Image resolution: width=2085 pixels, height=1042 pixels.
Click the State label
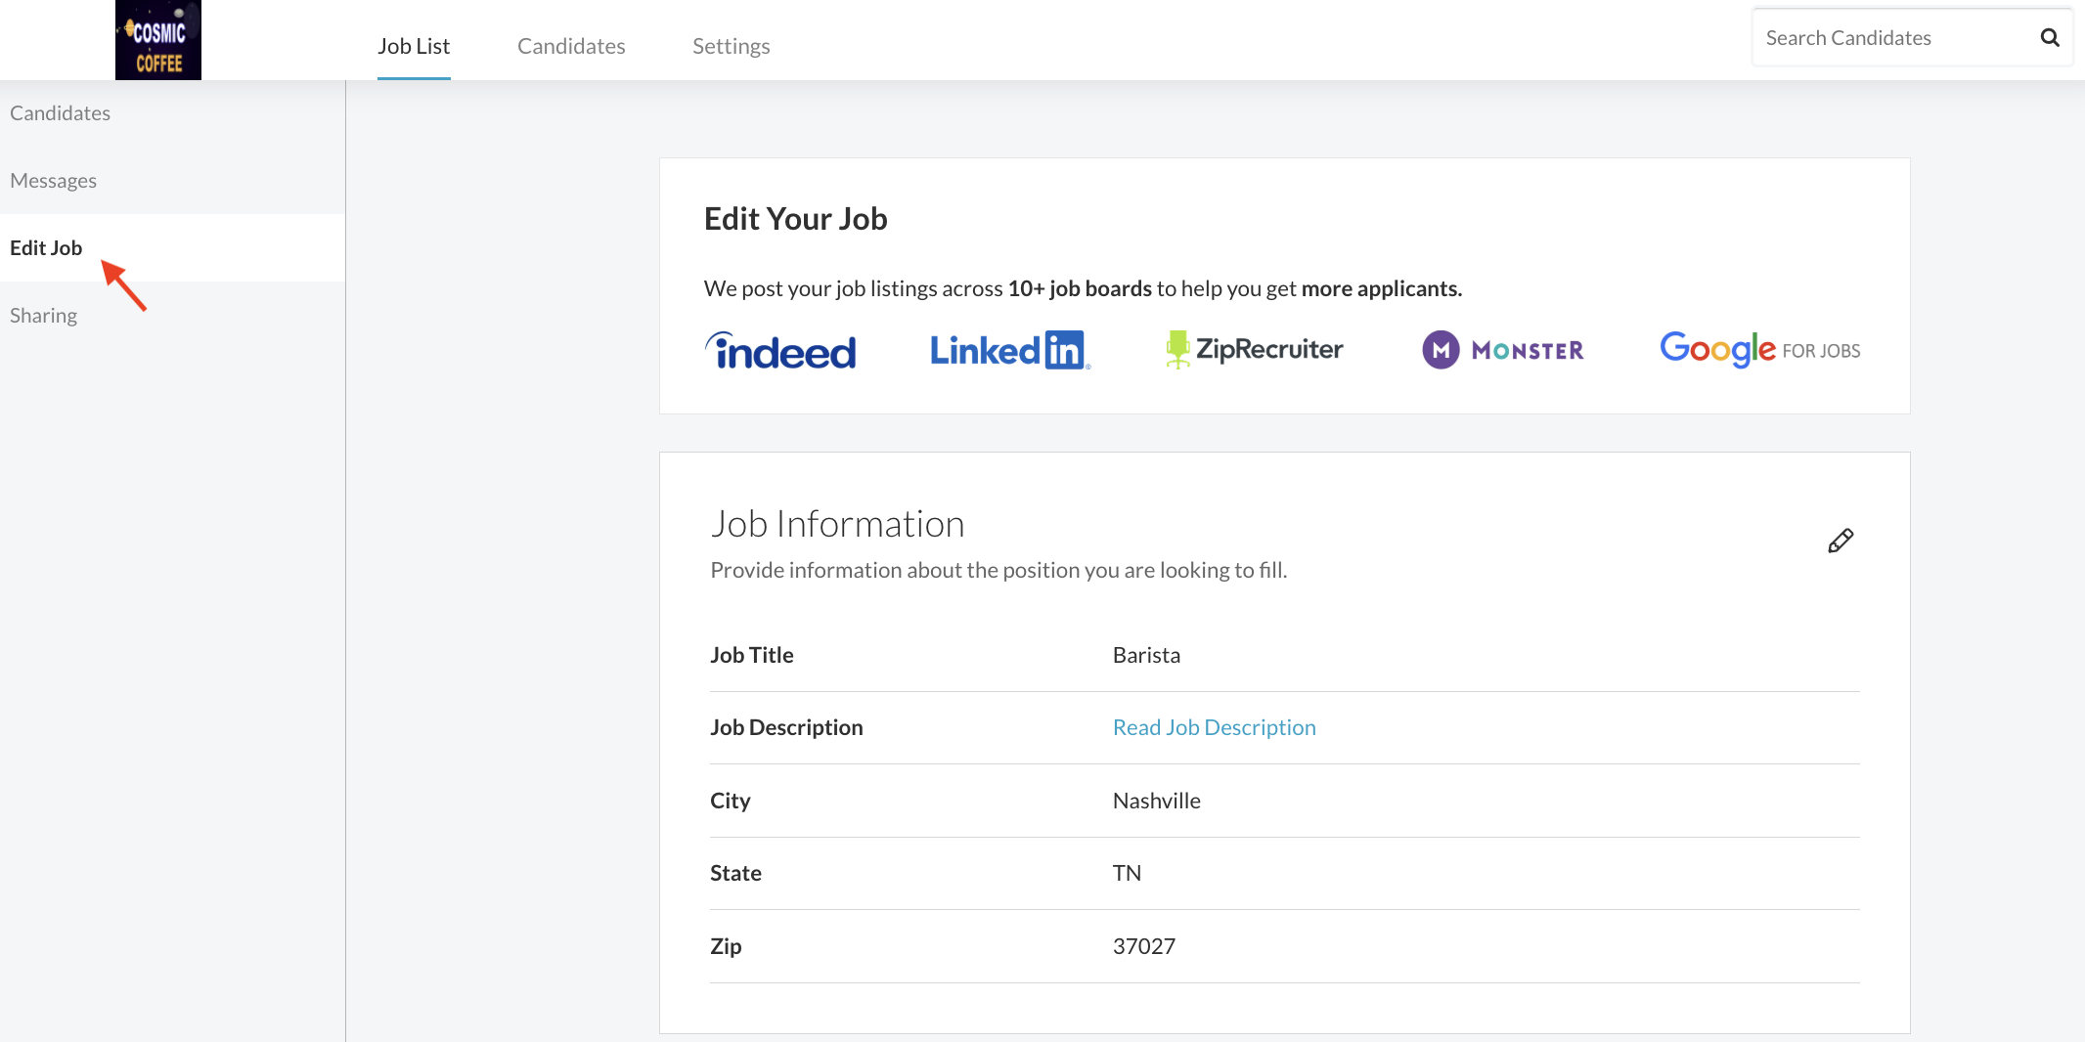pos(735,873)
